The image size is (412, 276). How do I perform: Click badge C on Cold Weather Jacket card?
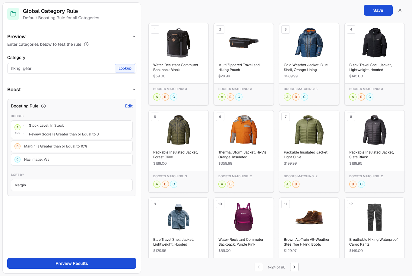[x=304, y=97]
